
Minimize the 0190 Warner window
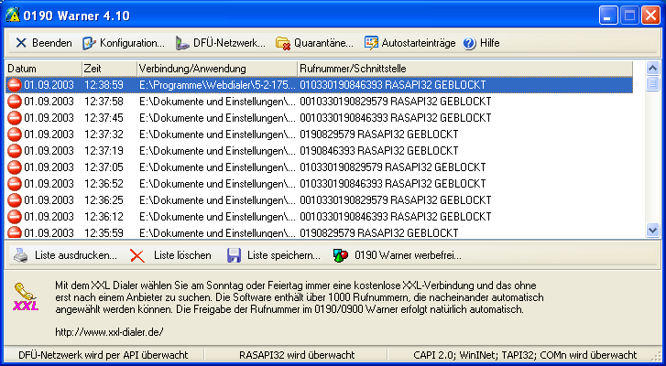(x=608, y=16)
